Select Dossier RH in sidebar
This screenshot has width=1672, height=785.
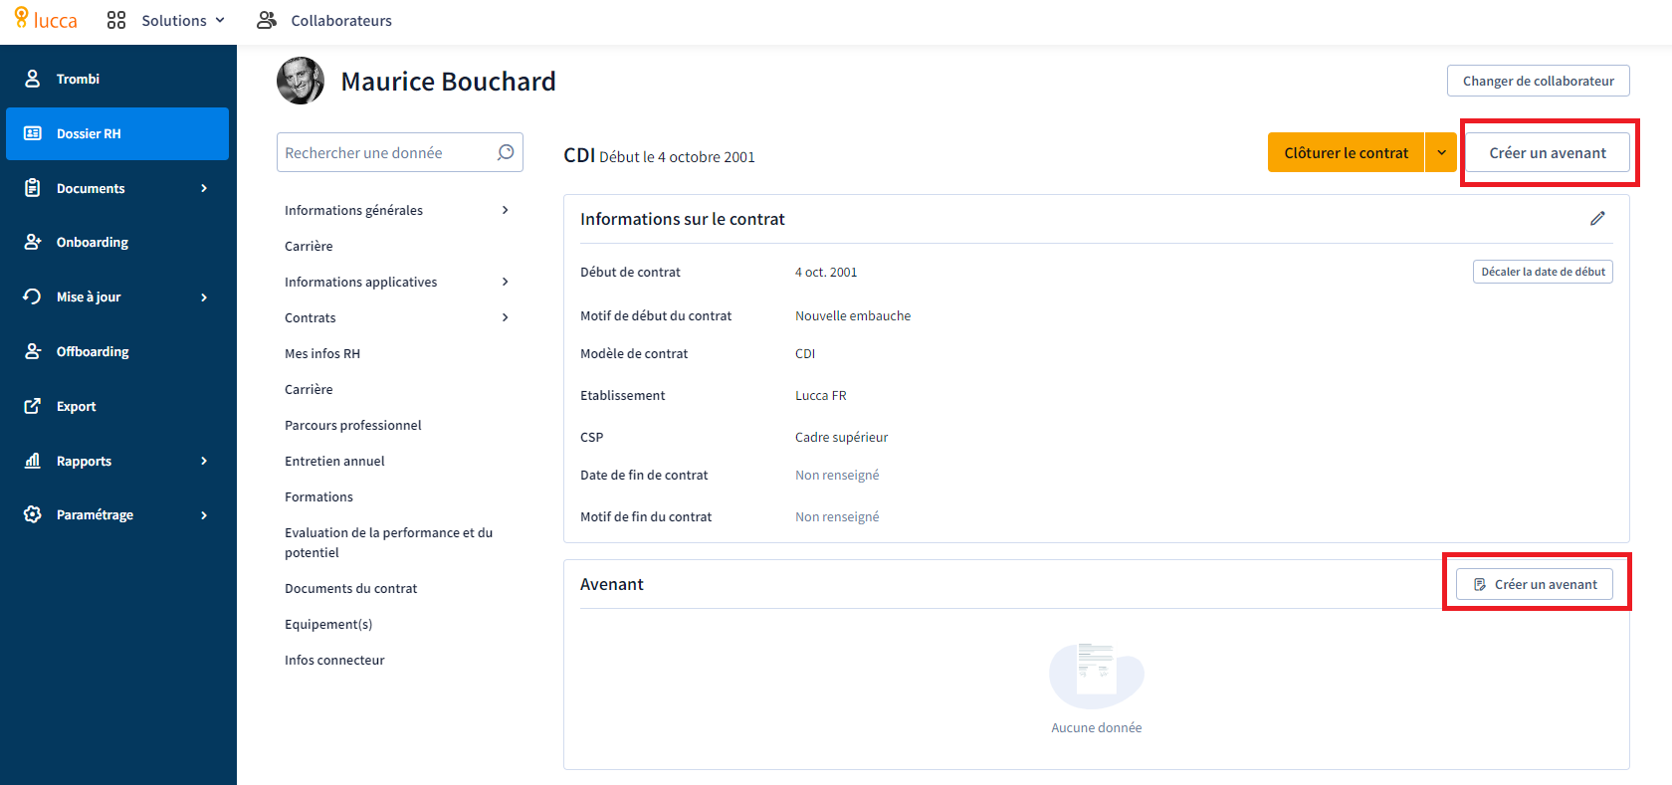(117, 133)
